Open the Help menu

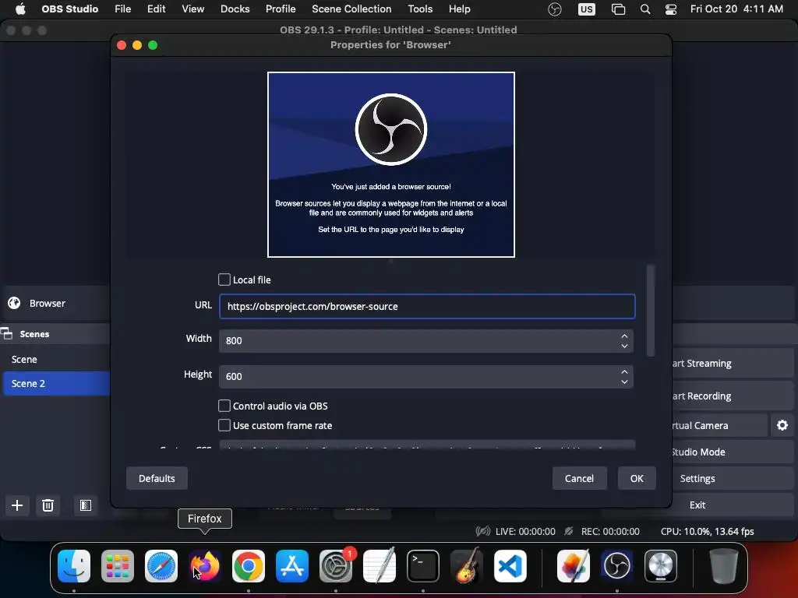point(459,9)
